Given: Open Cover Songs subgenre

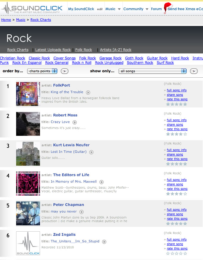Looking at the screenshot, I should pyautogui.click(x=64, y=58).
